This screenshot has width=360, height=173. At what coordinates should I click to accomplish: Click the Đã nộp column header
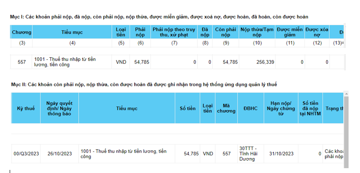coord(205,32)
